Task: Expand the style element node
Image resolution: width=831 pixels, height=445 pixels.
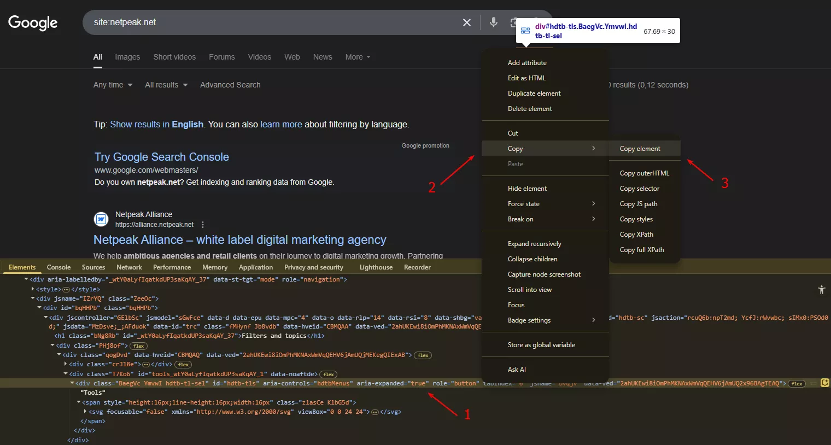Action: point(33,289)
